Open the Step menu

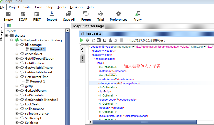50,7
